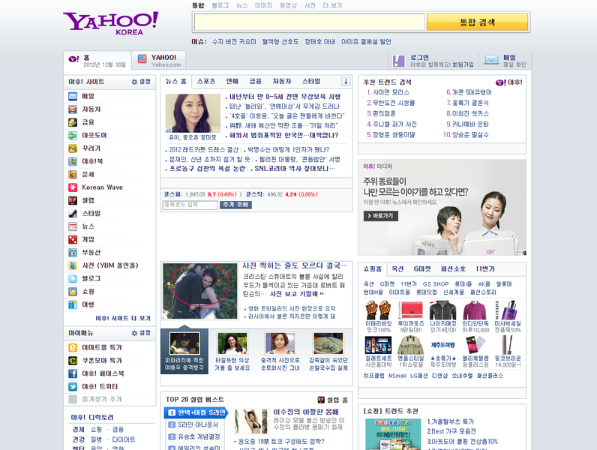The image size is (597, 450).
Task: Select the 동영상 search category
Action: pos(288,5)
